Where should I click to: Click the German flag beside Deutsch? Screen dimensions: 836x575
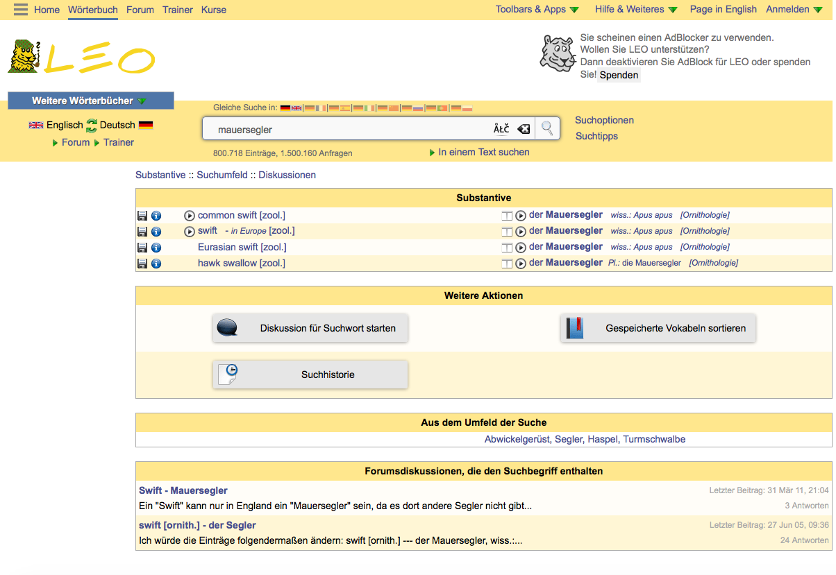coord(146,126)
